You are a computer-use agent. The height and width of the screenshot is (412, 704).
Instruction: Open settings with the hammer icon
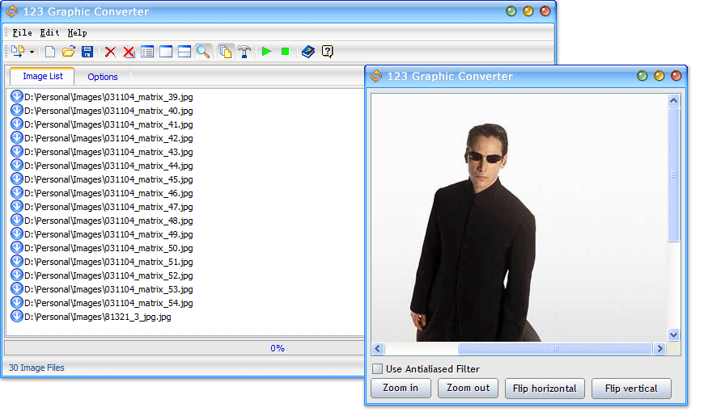(x=244, y=52)
